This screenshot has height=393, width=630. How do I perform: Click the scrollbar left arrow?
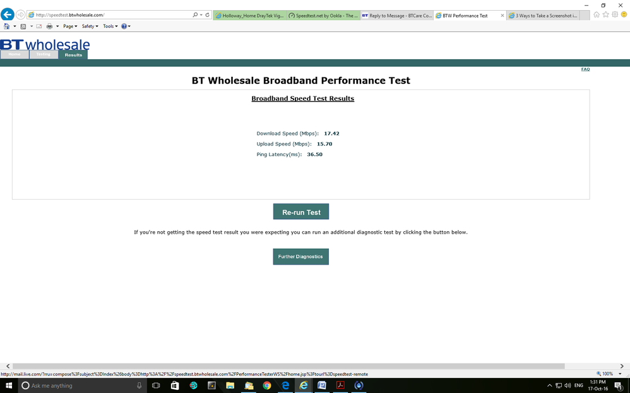point(8,366)
